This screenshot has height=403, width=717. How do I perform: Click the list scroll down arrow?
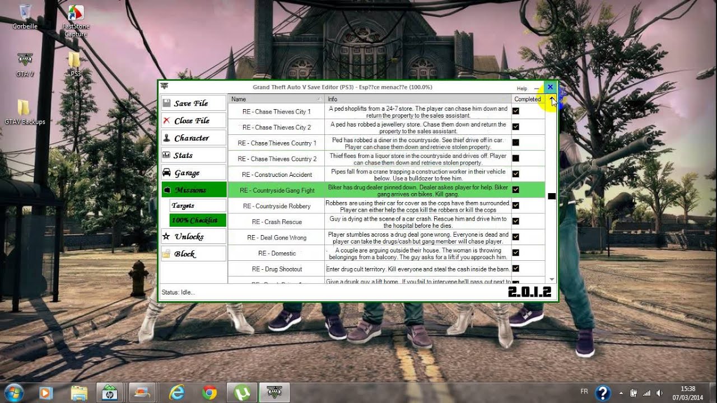552,279
